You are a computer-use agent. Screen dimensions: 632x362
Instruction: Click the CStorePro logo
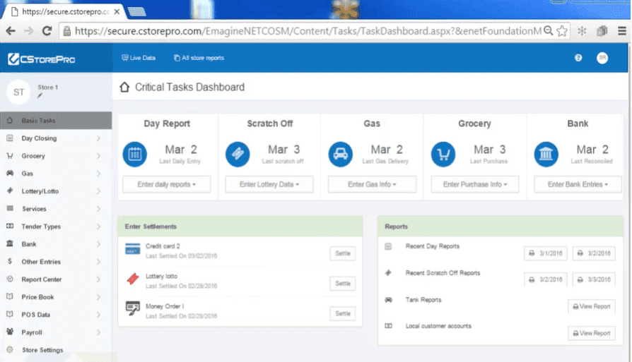[42, 60]
